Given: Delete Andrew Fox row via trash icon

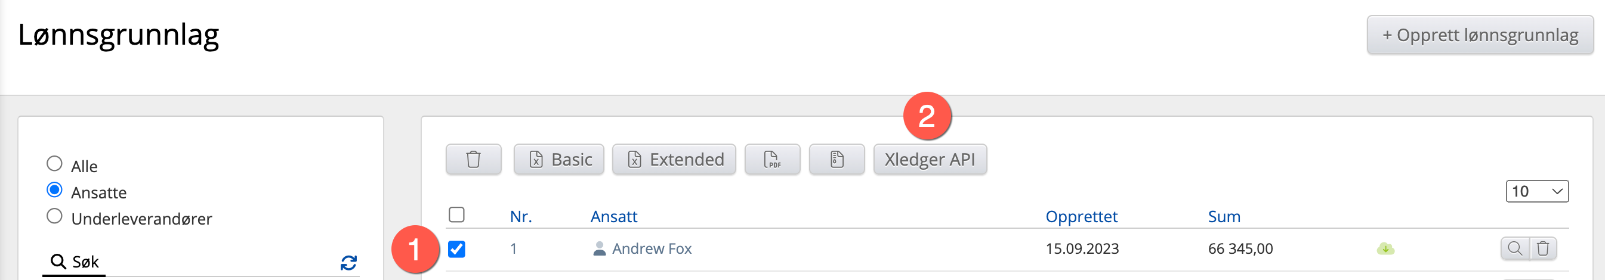Looking at the screenshot, I should point(1543,249).
